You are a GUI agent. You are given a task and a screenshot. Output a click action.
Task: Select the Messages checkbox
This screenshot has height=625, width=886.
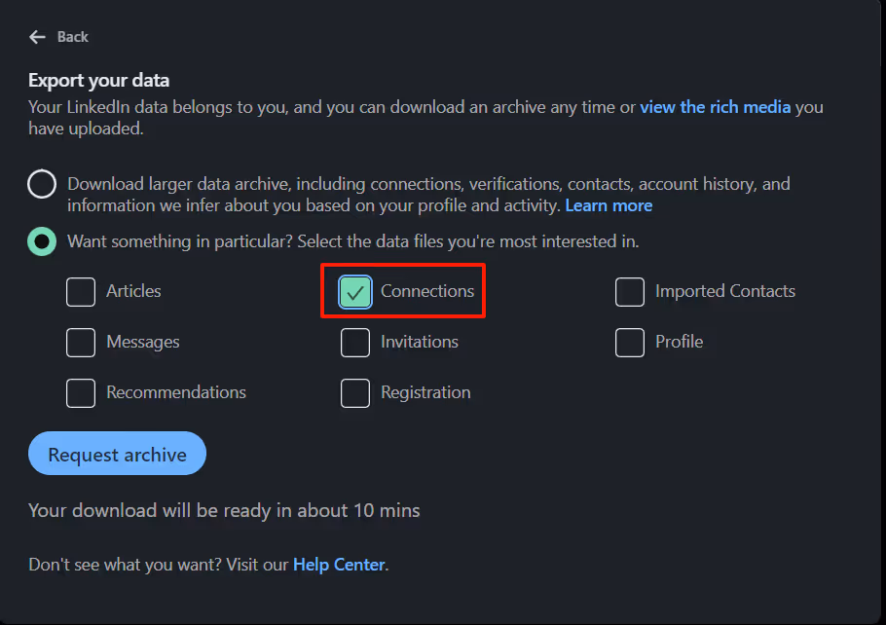(81, 342)
